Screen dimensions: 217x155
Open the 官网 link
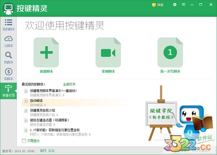coord(43,151)
